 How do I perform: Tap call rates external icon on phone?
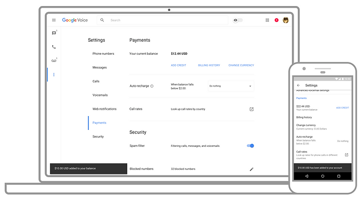point(347,155)
